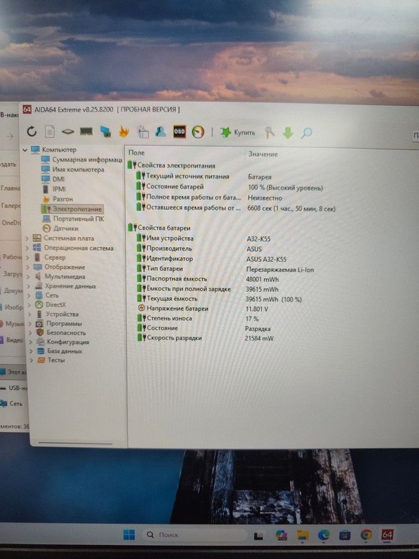Expand the DirectX tree node
Image resolution: width=419 pixels, height=559 pixels.
point(29,305)
